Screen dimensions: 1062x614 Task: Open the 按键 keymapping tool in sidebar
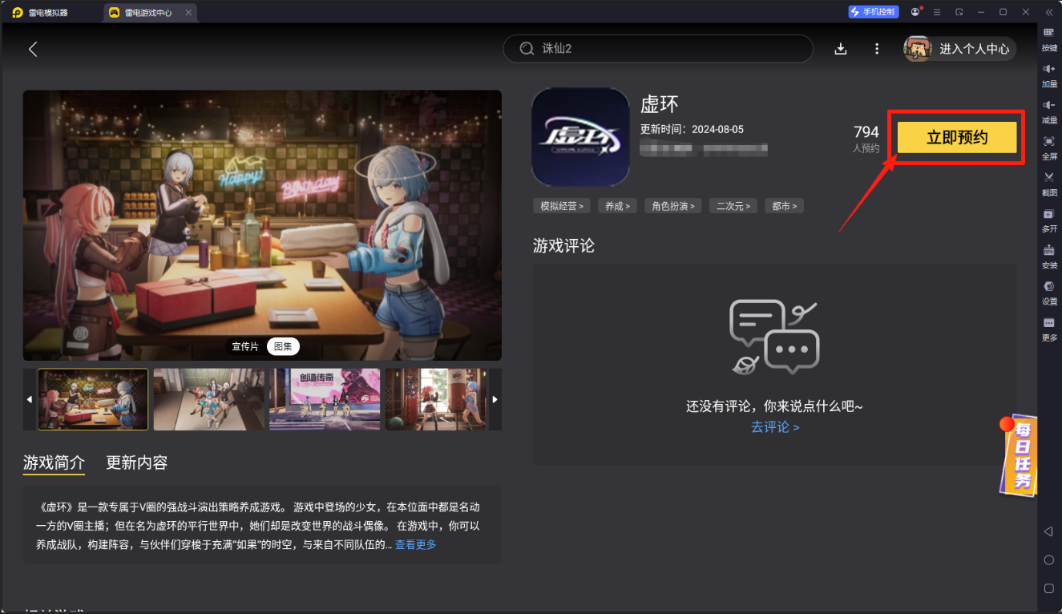tap(1049, 38)
